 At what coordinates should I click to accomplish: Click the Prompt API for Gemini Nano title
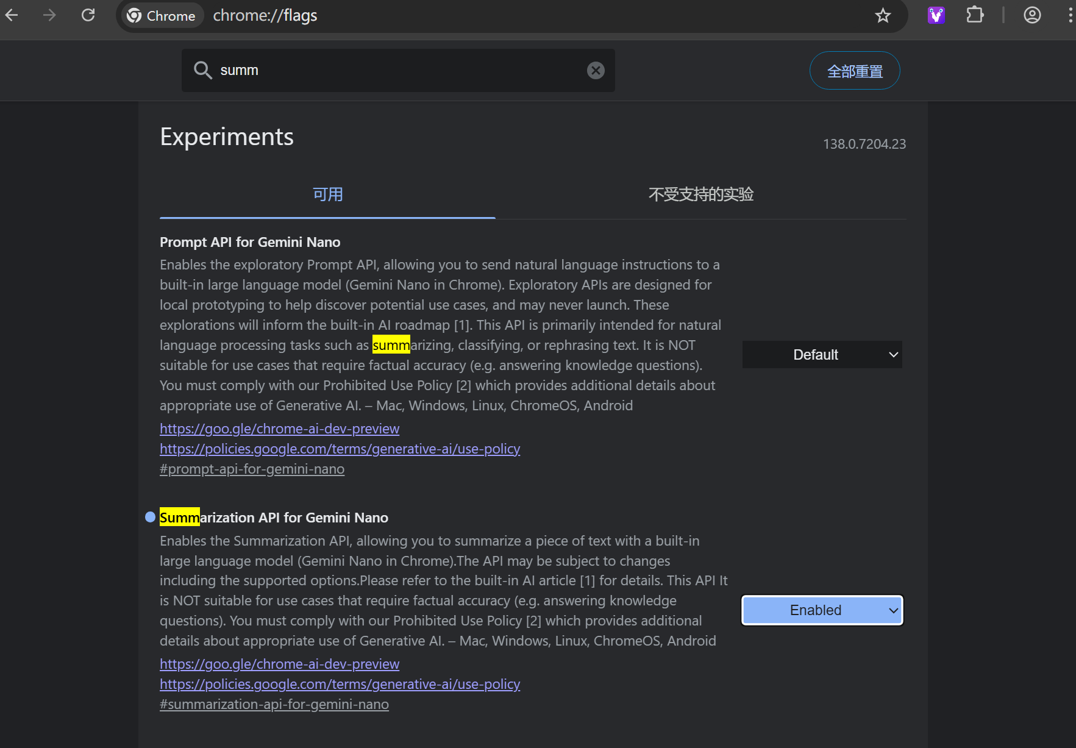(x=250, y=242)
